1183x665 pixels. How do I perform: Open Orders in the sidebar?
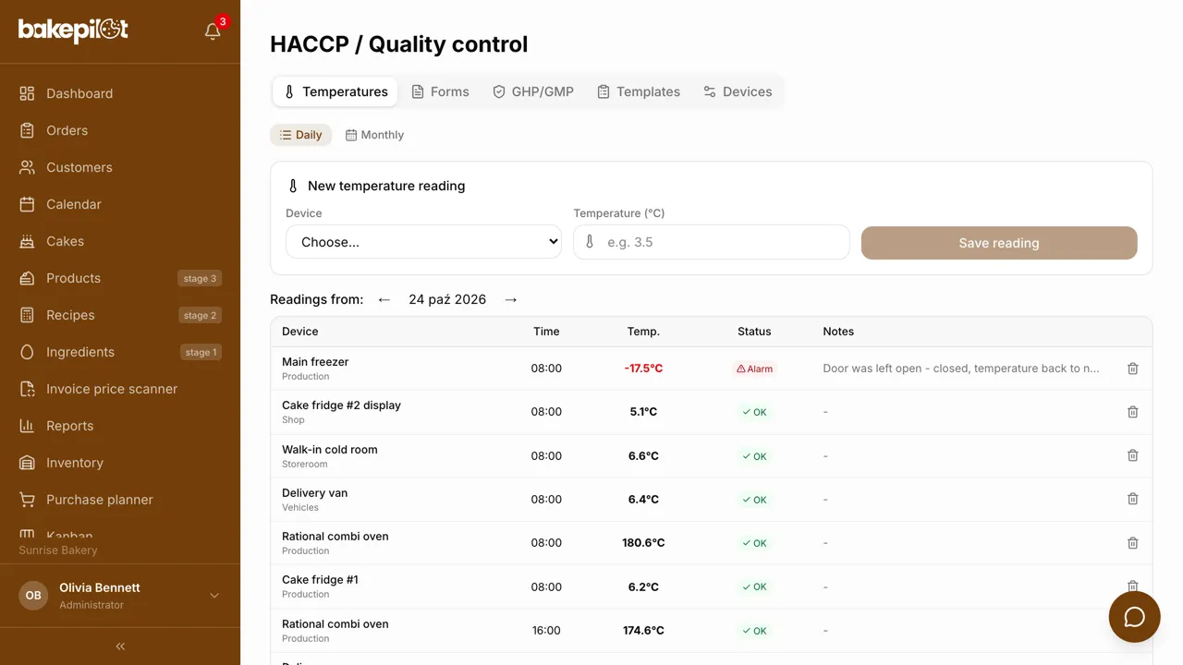click(x=120, y=130)
